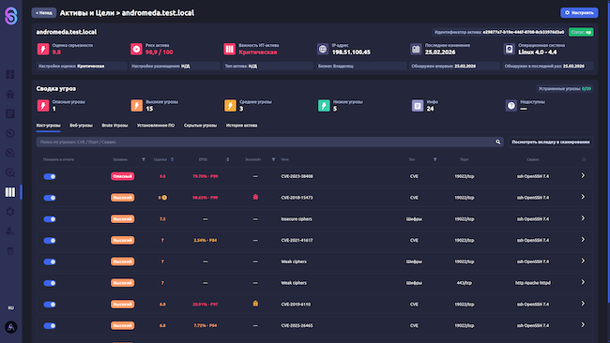Expand the Insecure ciphers row chevron
This screenshot has width=610, height=343.
point(583,218)
